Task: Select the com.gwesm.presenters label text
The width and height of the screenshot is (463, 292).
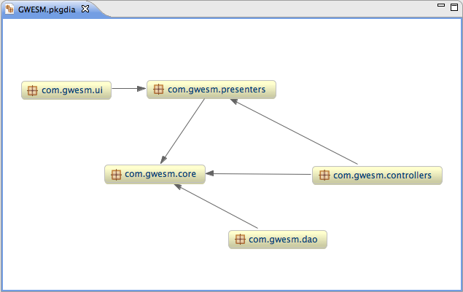Action: [x=217, y=90]
